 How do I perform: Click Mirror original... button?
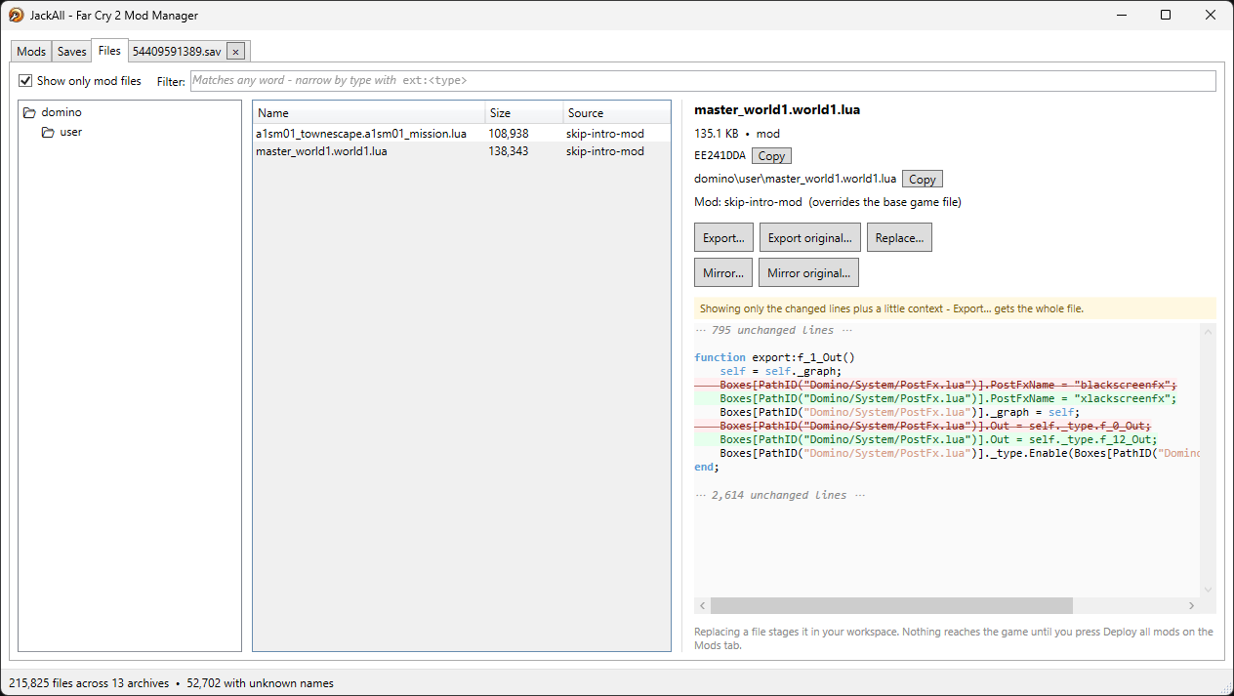click(x=808, y=272)
